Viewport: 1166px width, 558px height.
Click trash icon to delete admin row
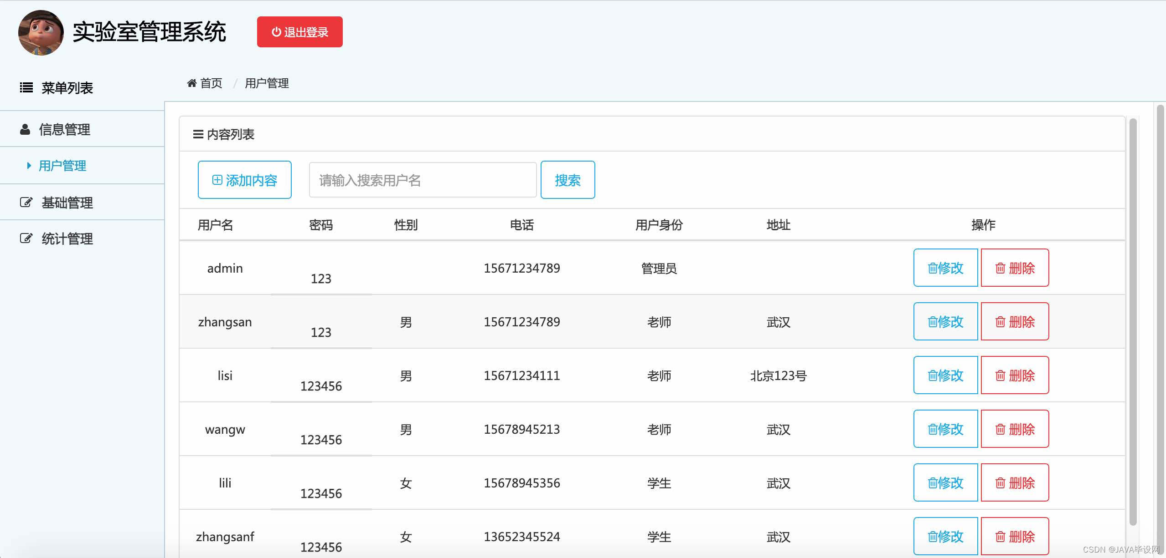point(1000,268)
